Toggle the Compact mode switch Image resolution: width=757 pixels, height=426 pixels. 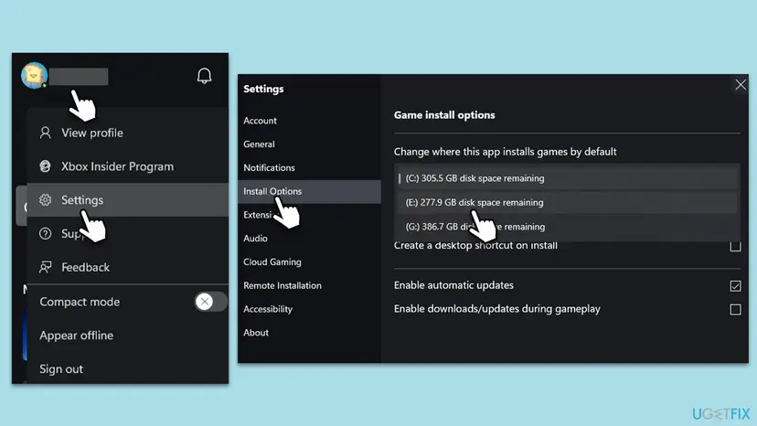[210, 302]
